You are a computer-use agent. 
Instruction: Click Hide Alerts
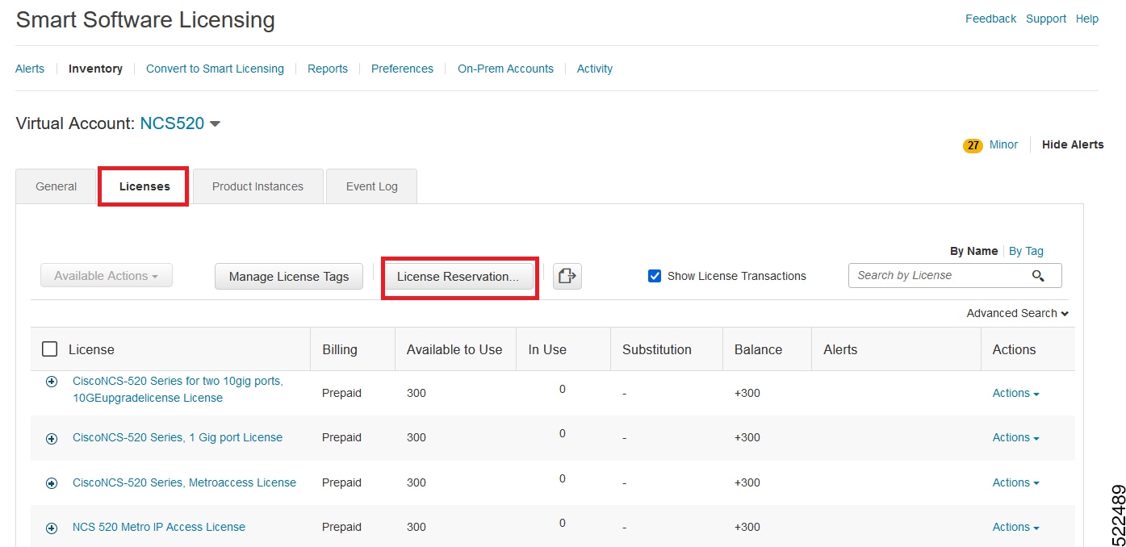tap(1073, 144)
